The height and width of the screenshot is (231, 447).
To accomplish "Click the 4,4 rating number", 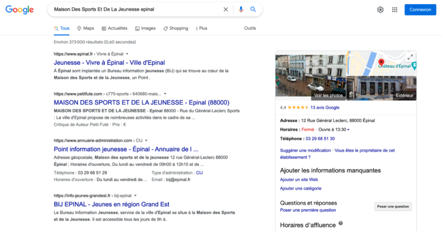I will coord(283,107).
